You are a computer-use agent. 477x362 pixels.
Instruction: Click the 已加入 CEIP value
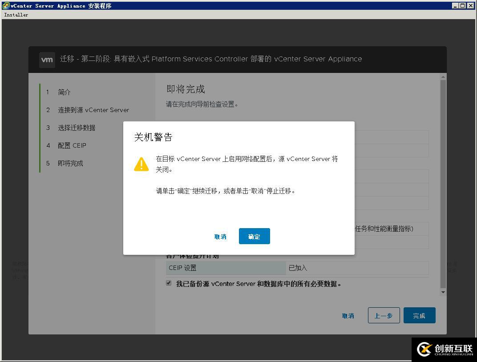point(298,268)
